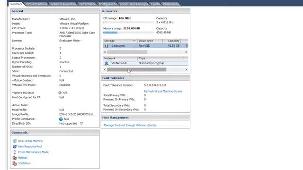Image resolution: width=303 pixels, height=170 pixels.
Task: Click the storage list scrollbar thumb
Action: point(127,52)
